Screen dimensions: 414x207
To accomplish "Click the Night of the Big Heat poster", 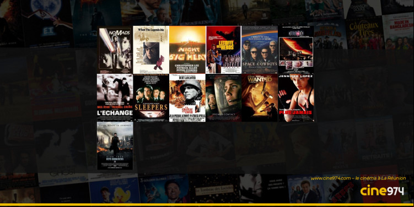I will click(x=187, y=50).
